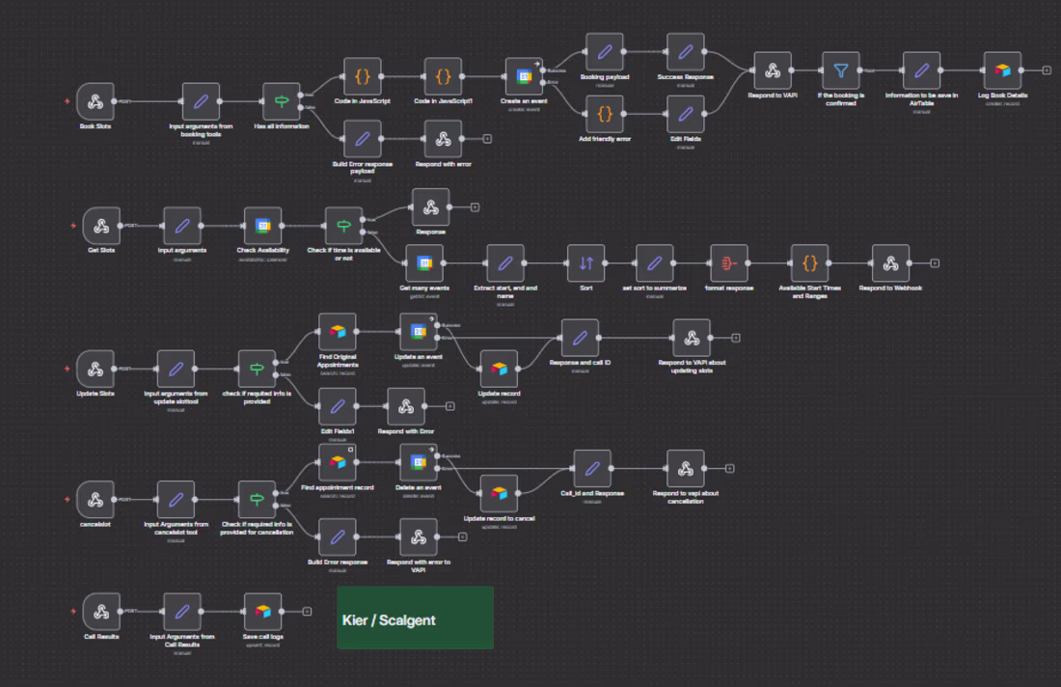
Task: Open the 'Check Availability' calendar node
Action: 262,226
